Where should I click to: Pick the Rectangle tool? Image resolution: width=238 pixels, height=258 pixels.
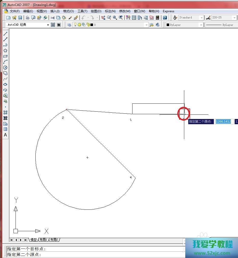point(5,56)
